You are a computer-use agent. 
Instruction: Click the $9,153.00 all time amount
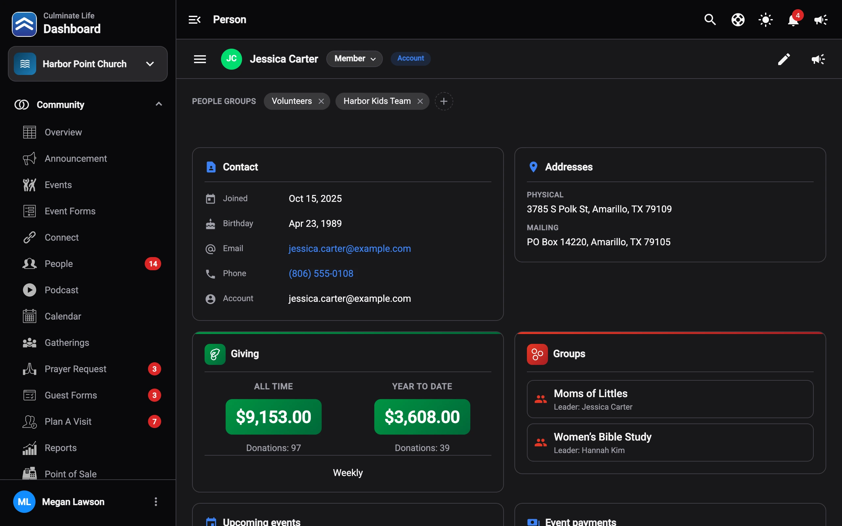pos(273,417)
